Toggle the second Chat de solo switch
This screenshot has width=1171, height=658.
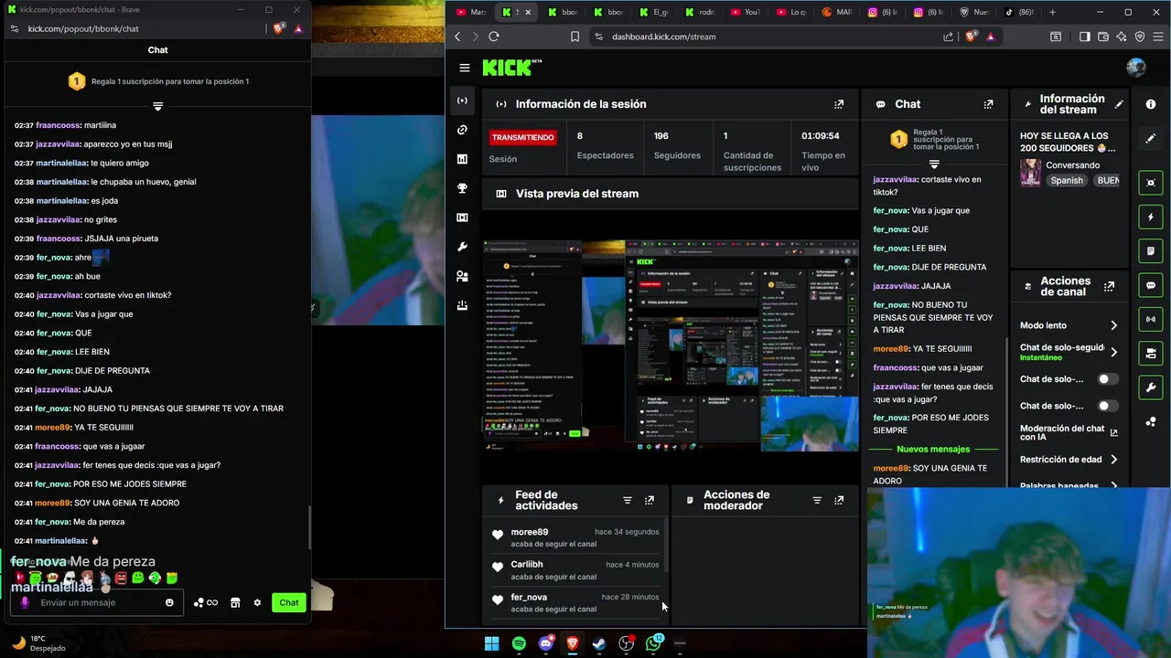click(1108, 406)
